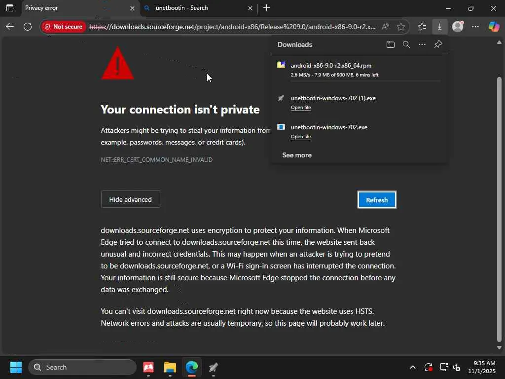Open the Windows Start menu
Image resolution: width=505 pixels, height=379 pixels.
pyautogui.click(x=16, y=367)
